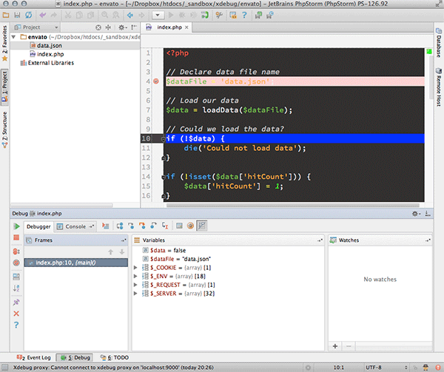Screen dimensions: 444x372
Task: Close the debug tab using red X
Action: [16, 314]
